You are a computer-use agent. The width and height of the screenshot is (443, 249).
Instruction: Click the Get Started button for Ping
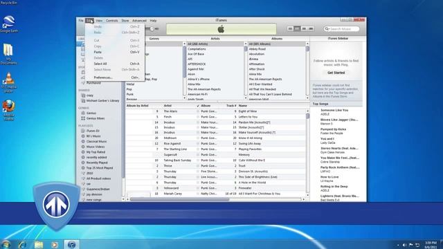tap(336, 73)
